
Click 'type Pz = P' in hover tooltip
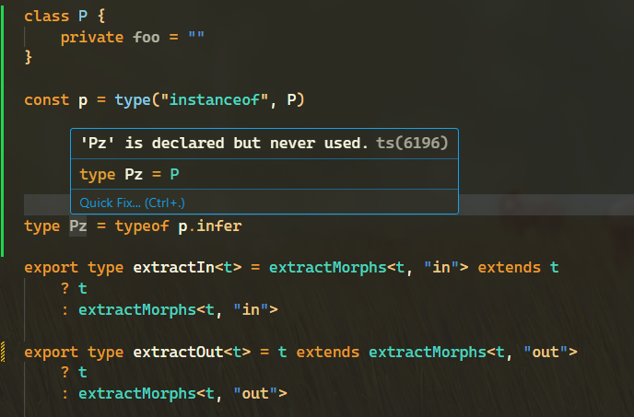click(129, 174)
